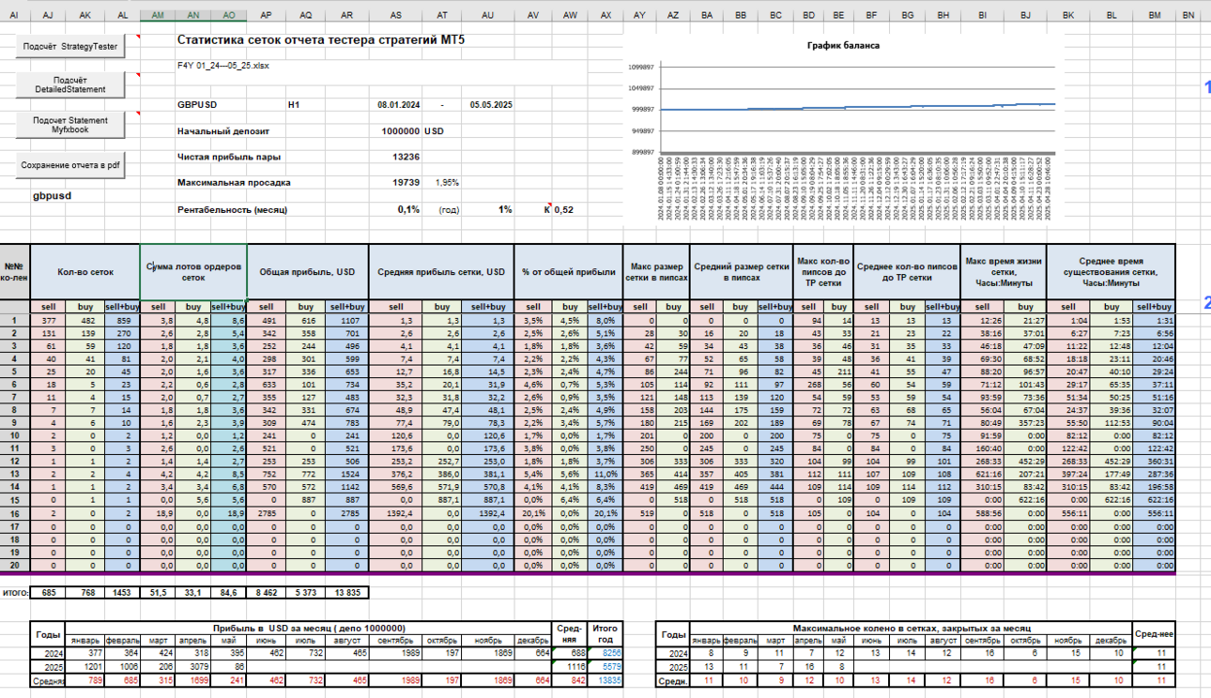Select max drawdown value 19739
1211x698 pixels.
click(x=406, y=182)
